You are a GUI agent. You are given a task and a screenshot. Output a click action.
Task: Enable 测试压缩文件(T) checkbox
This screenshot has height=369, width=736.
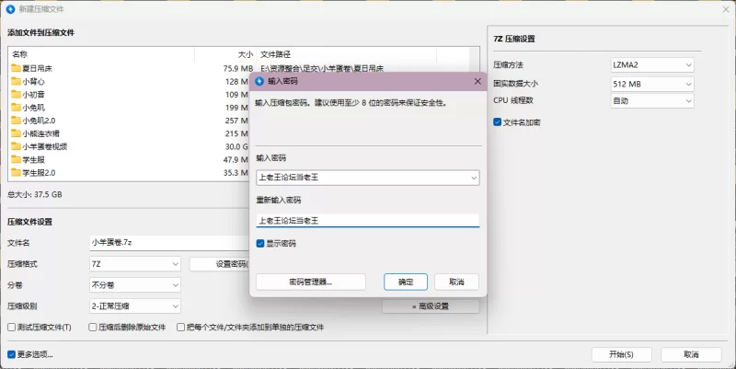pyautogui.click(x=12, y=328)
